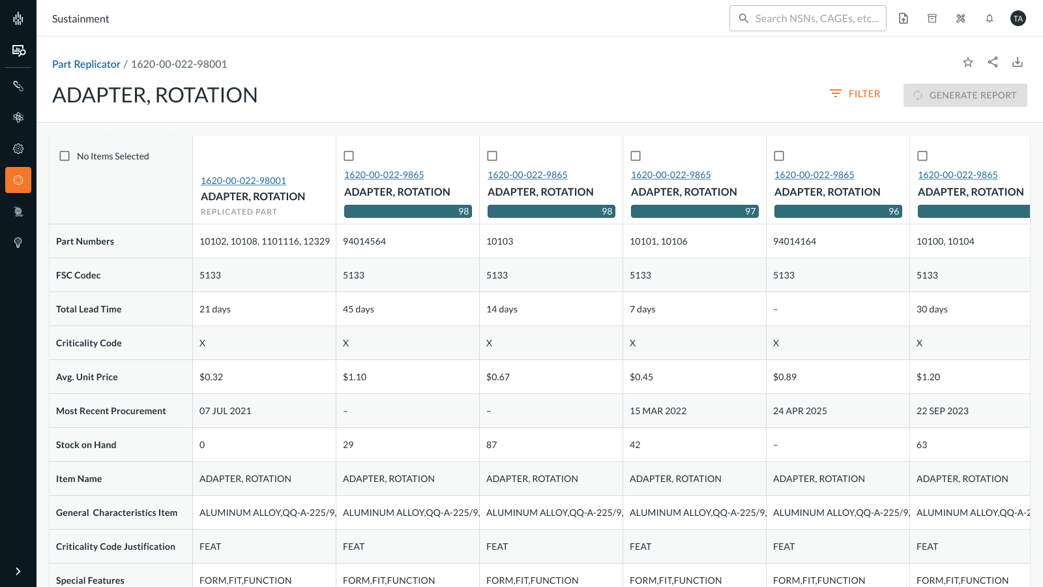Click the 45 days lead time cell
The image size is (1043, 587).
tap(359, 309)
